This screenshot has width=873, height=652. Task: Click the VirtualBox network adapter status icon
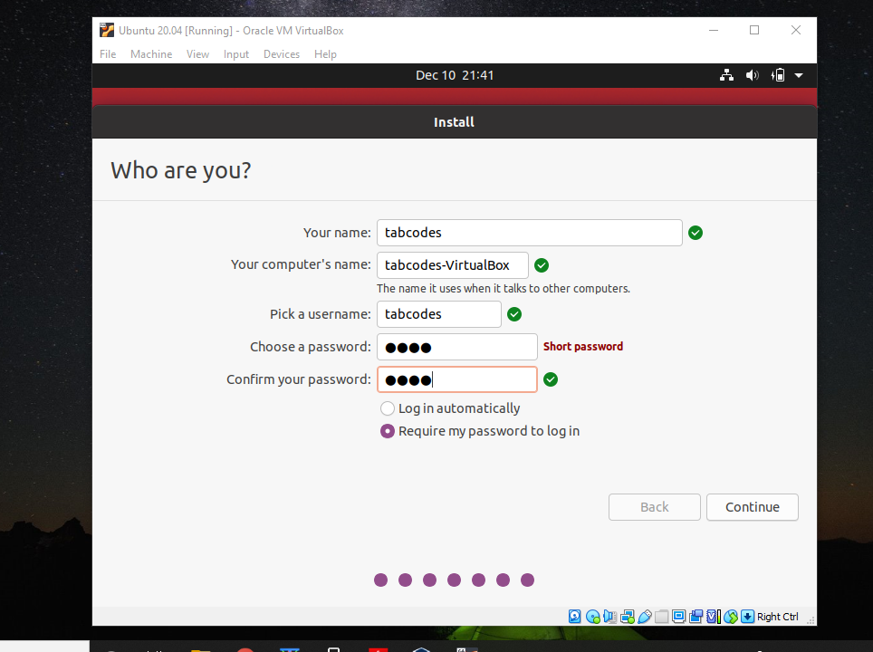627,617
